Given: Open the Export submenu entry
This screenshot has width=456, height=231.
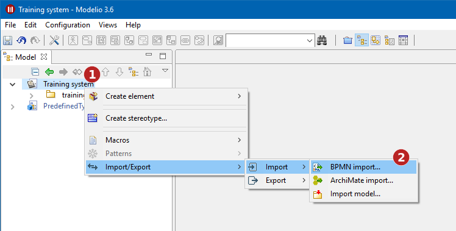Looking at the screenshot, I should click(277, 180).
